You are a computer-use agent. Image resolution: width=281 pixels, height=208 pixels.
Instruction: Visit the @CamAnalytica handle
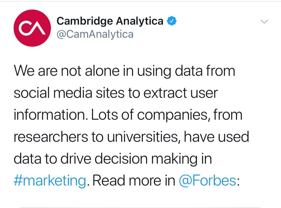pyautogui.click(x=95, y=34)
